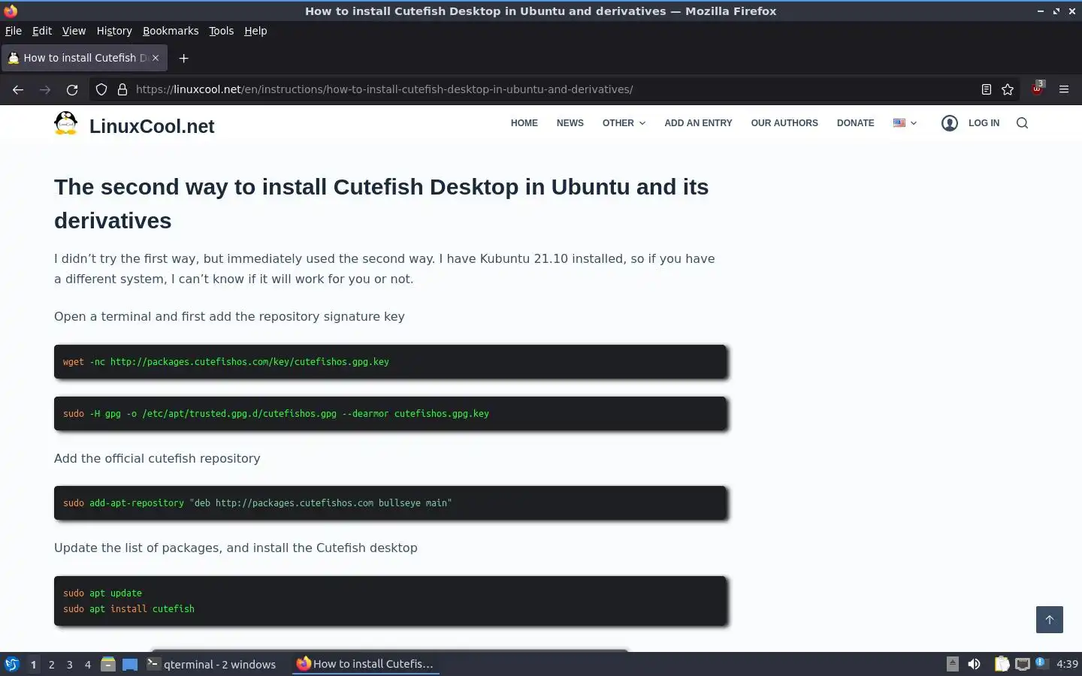Open the DONATE link
Viewport: 1082px width, 676px height.
[855, 123]
